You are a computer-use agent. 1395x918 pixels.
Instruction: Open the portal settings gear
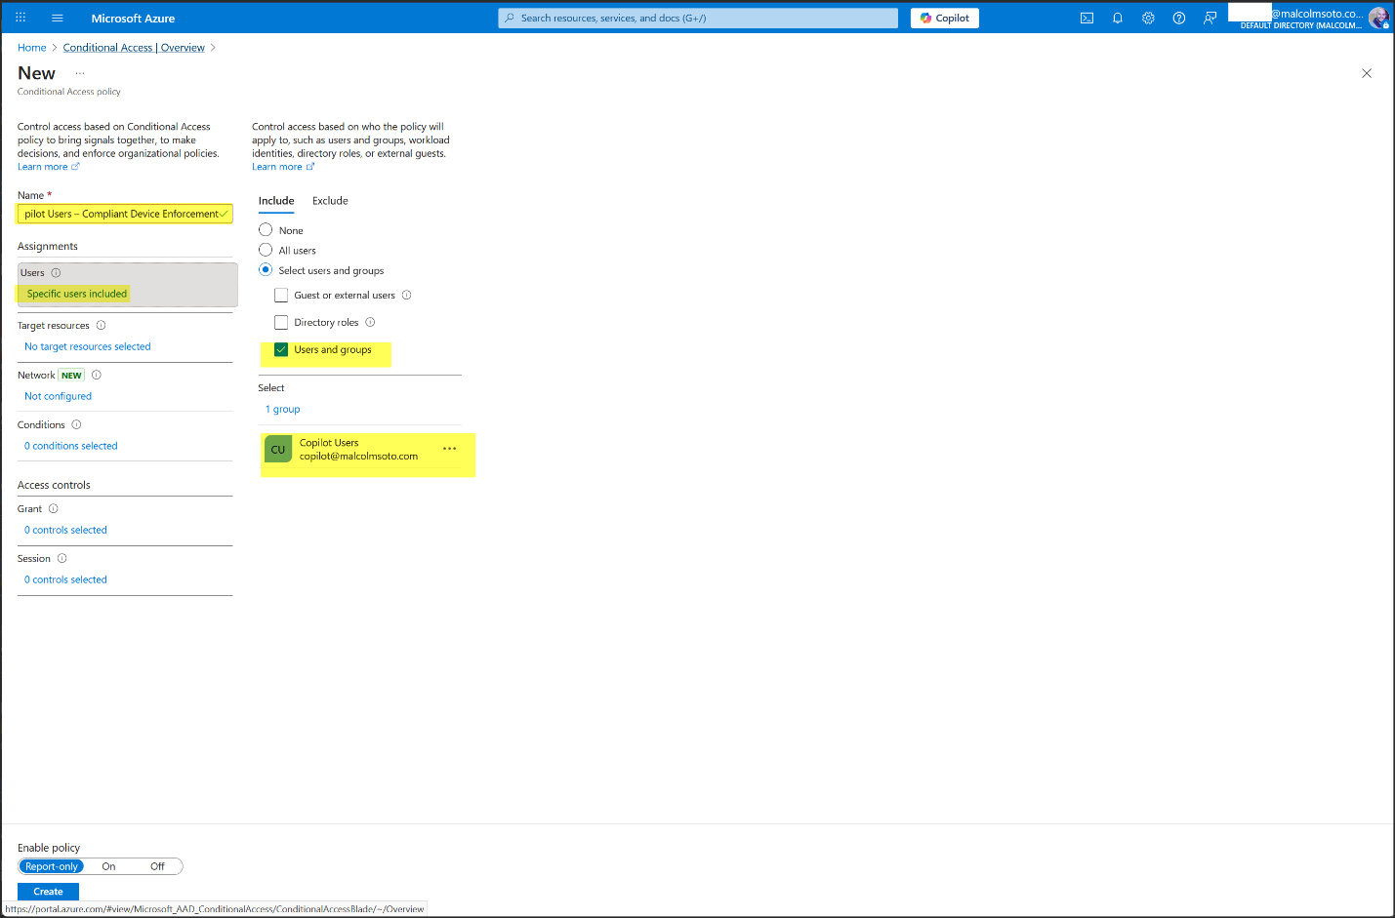[x=1148, y=19]
